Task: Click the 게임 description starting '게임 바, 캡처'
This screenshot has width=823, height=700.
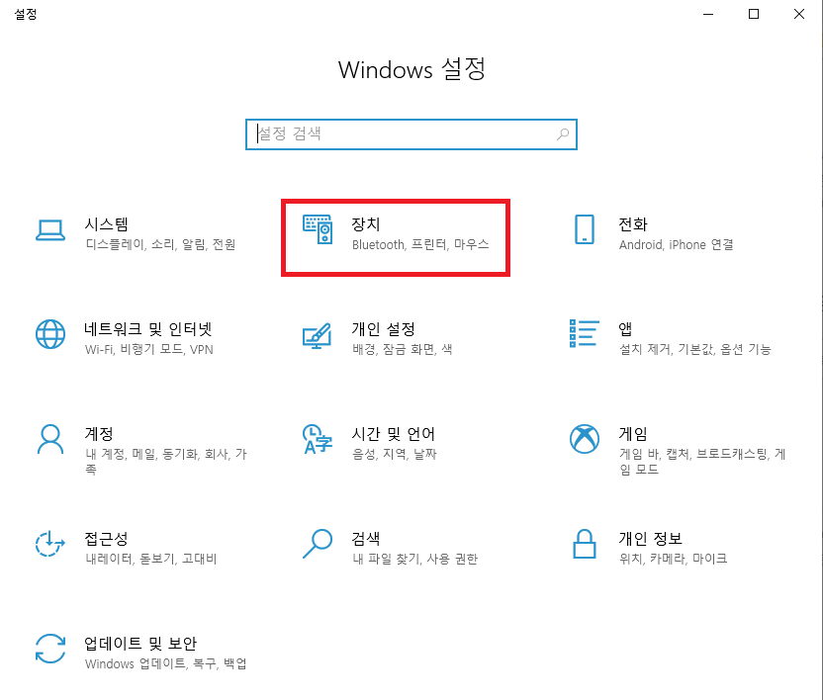Action: [x=702, y=462]
